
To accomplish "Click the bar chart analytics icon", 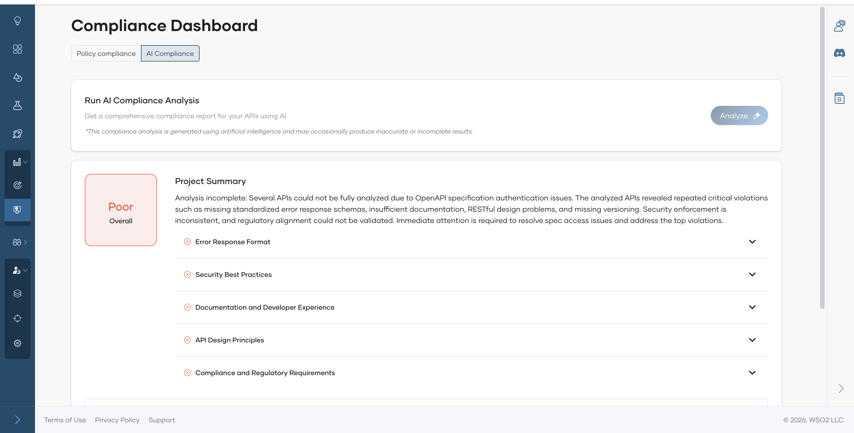I will coord(17,162).
